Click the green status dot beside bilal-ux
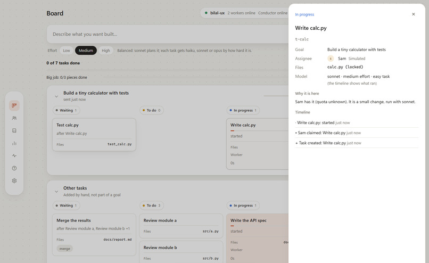Image resolution: width=429 pixels, height=263 pixels. [x=206, y=13]
